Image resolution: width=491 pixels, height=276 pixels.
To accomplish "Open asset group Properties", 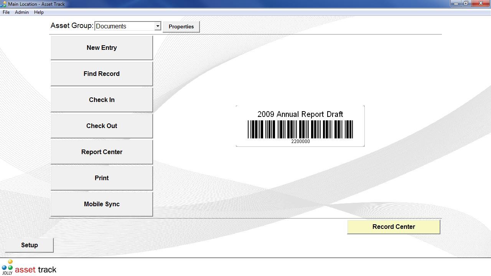I will 181,27.
